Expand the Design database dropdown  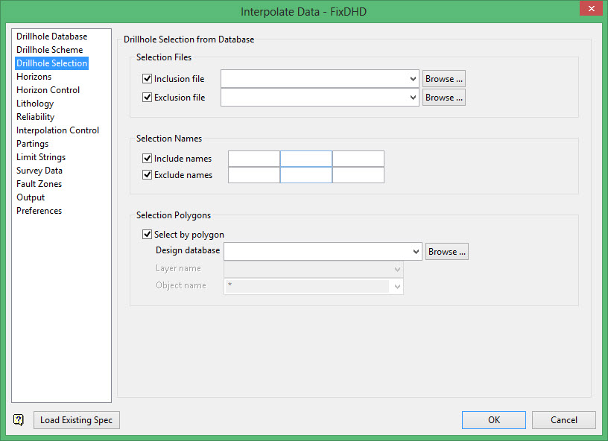pos(416,252)
